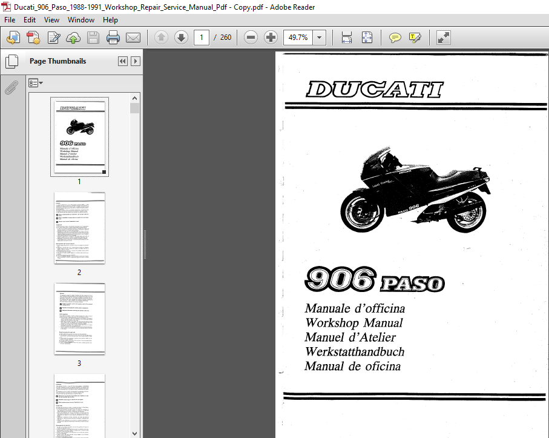
Task: Open the edit/sign document icon
Action: point(54,38)
